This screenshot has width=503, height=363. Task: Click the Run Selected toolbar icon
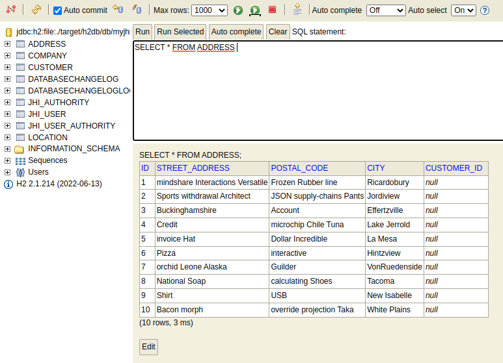point(255,10)
